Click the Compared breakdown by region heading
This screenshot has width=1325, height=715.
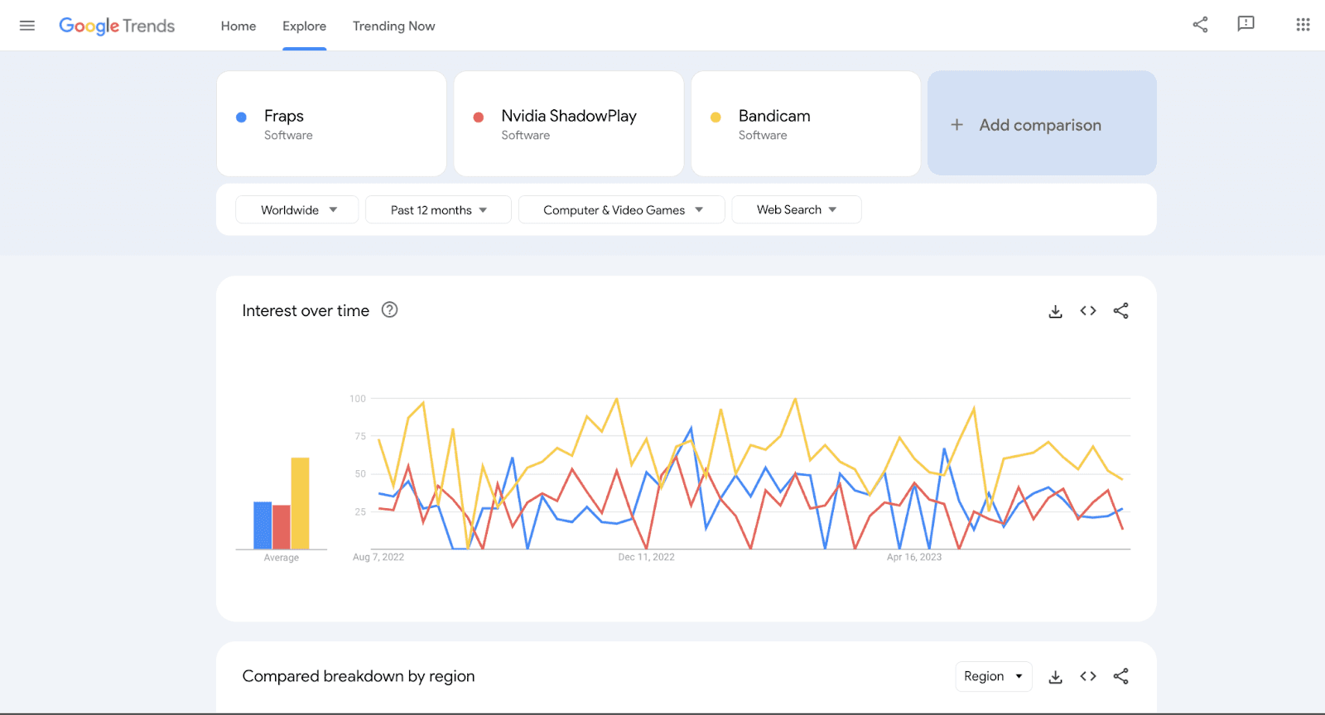359,676
